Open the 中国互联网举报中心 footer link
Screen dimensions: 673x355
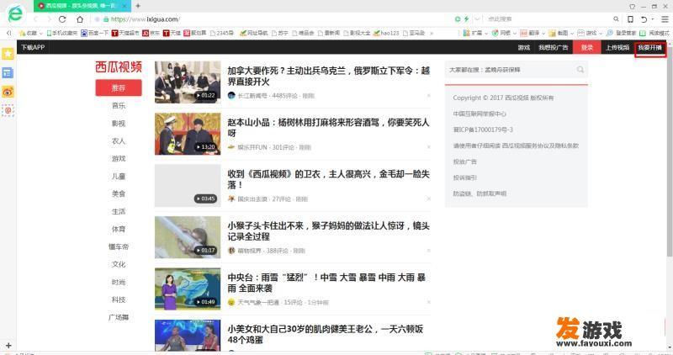[x=480, y=114]
